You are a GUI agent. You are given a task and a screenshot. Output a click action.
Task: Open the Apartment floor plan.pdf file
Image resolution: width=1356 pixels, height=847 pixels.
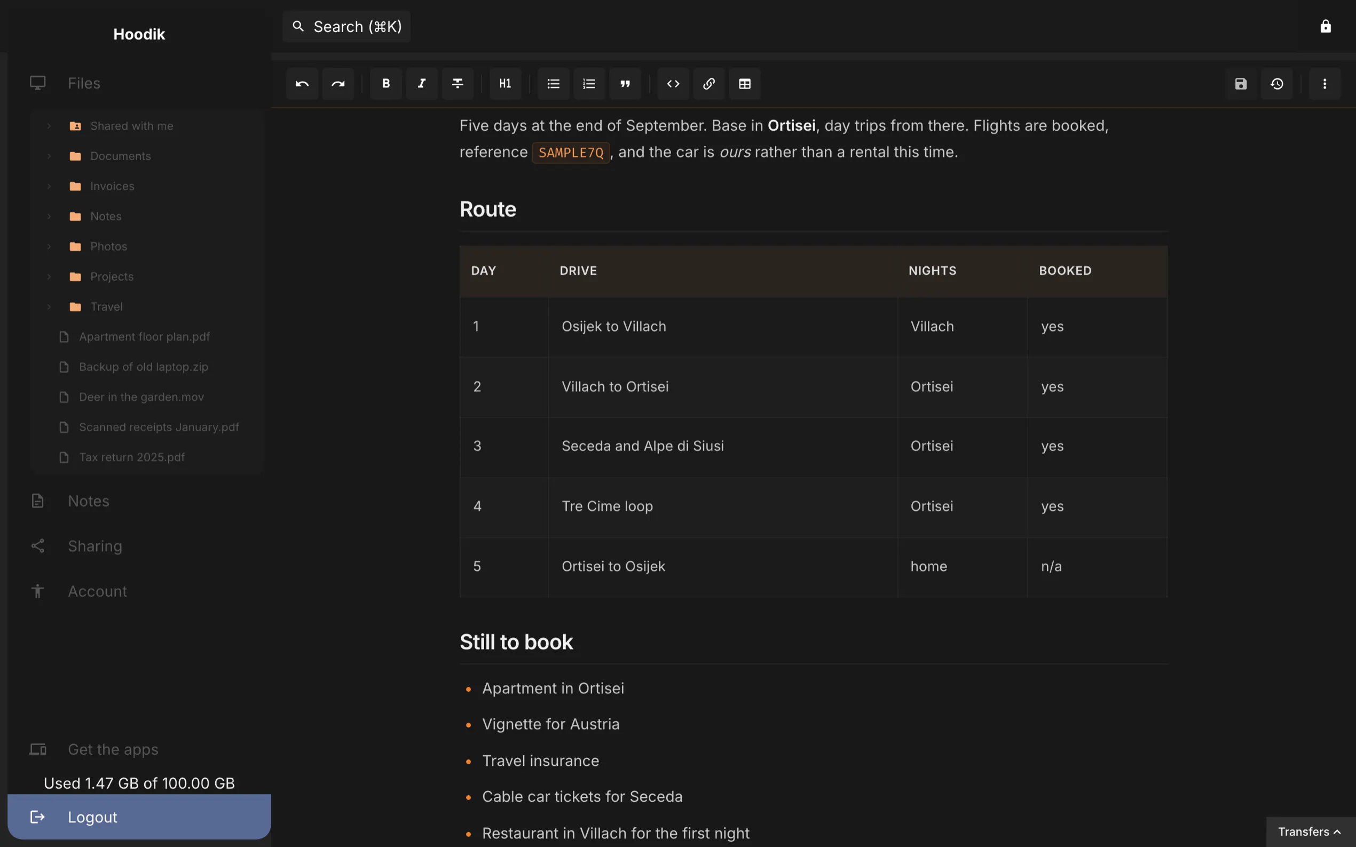pyautogui.click(x=145, y=337)
